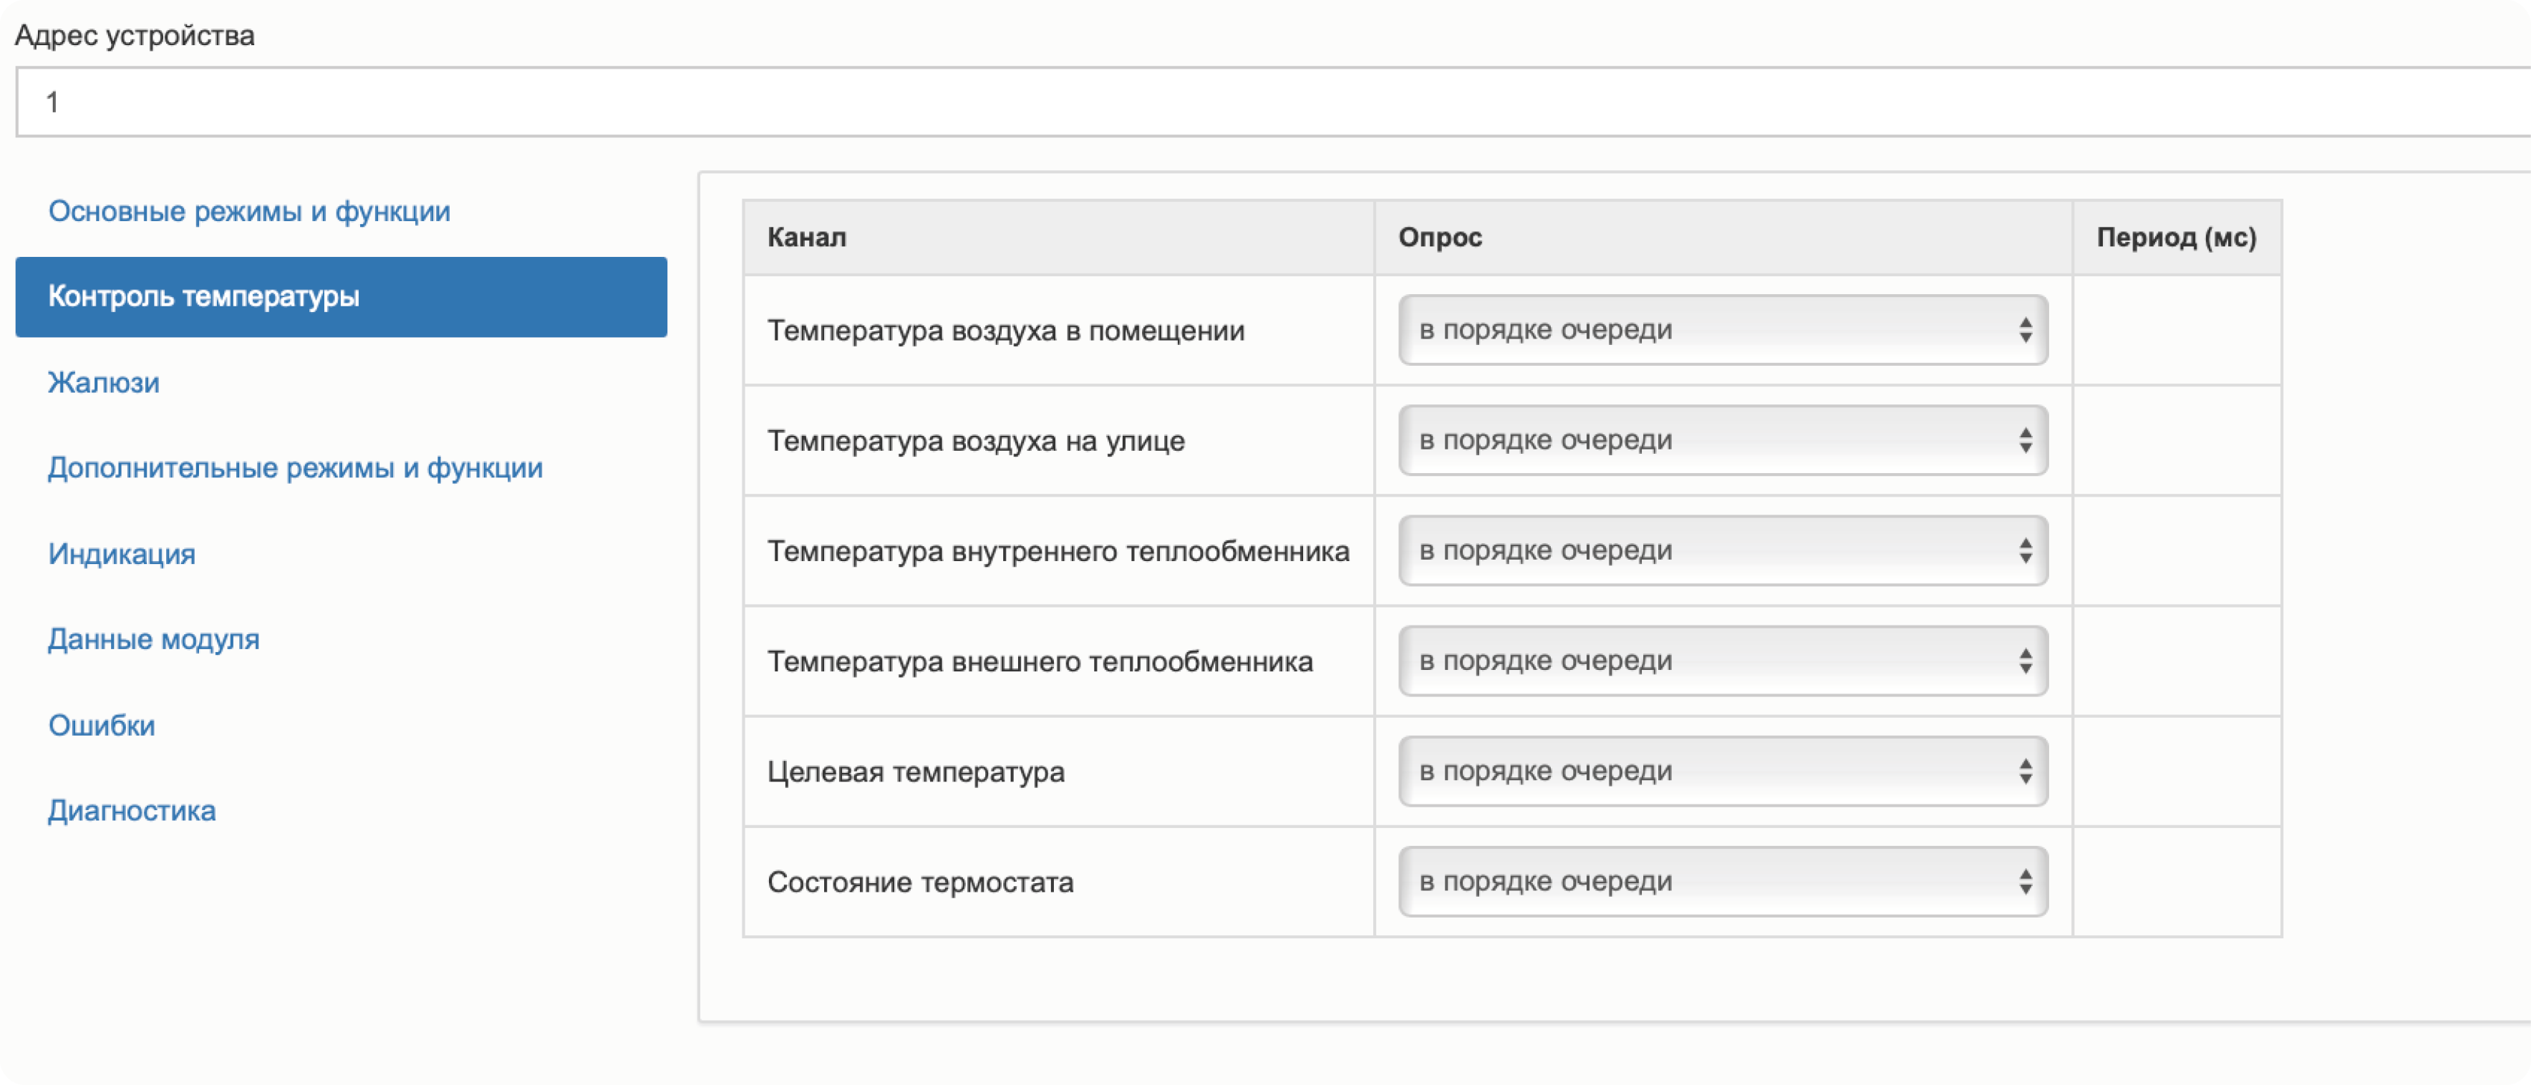Open the Ошибки tab
The height and width of the screenshot is (1085, 2531).
[x=101, y=724]
